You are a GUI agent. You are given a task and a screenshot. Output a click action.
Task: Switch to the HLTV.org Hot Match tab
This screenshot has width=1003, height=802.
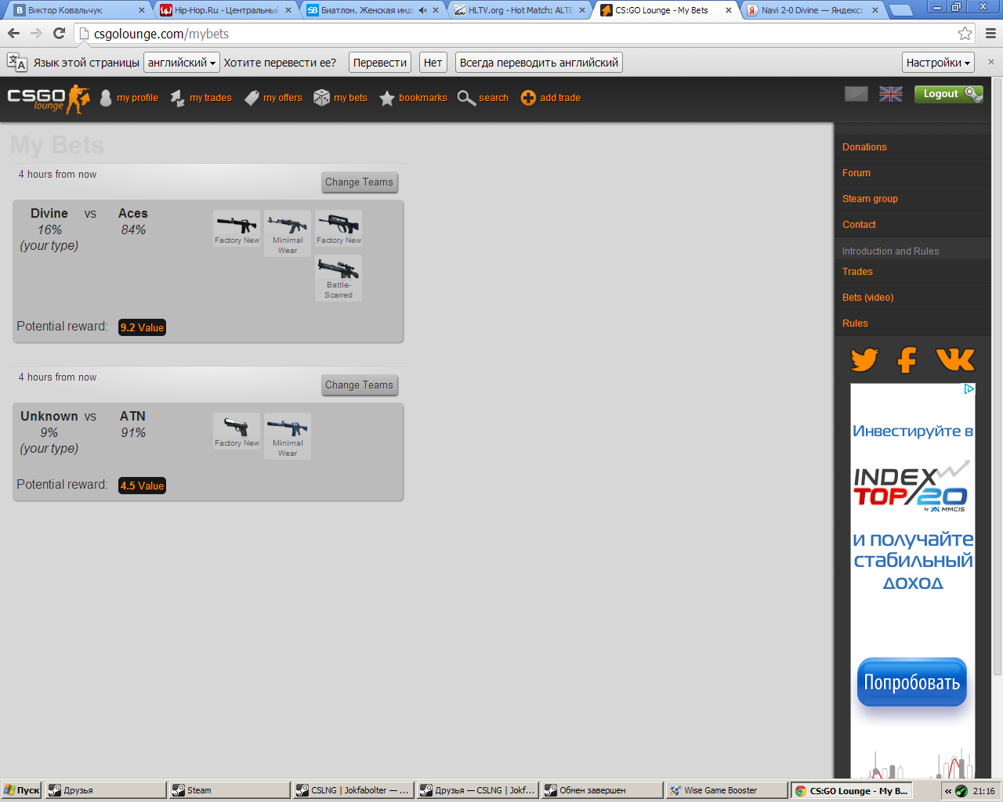tap(520, 10)
